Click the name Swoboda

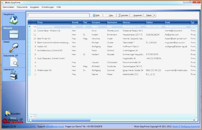tap(111, 66)
